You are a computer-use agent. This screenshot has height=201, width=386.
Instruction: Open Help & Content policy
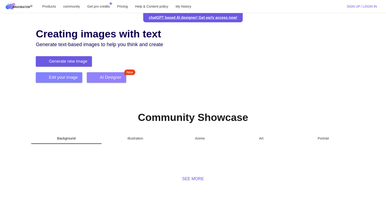[152, 6]
